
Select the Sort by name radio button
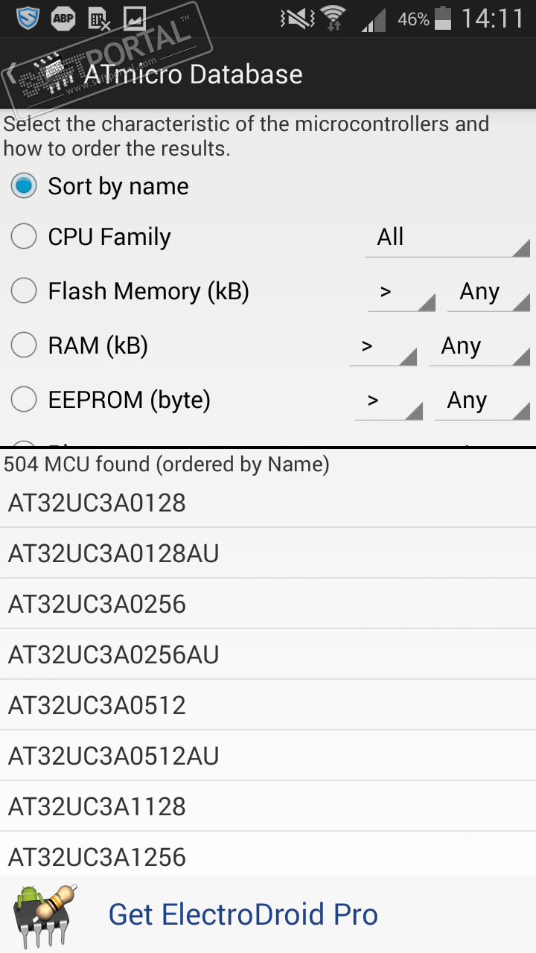click(x=24, y=186)
